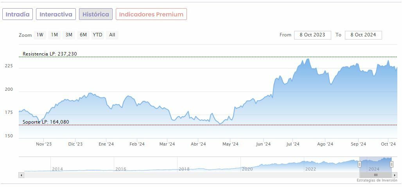Image resolution: width=402 pixels, height=187 pixels.
Task: Zoom chart to 3M range
Action: point(69,35)
